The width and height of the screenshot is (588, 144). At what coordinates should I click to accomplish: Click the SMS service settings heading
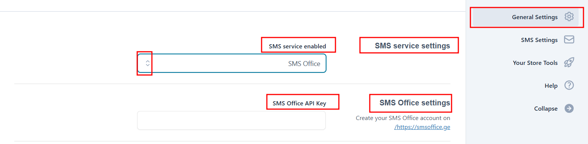[412, 46]
